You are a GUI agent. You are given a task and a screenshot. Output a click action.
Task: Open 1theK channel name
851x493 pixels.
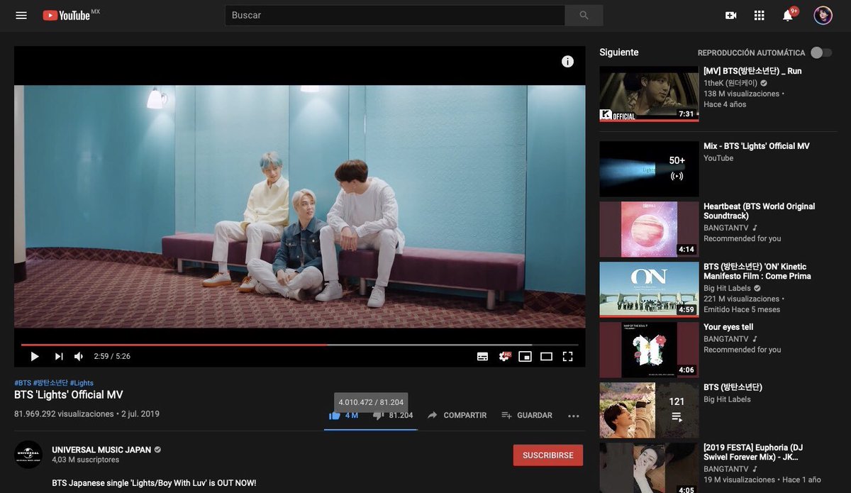pos(730,82)
